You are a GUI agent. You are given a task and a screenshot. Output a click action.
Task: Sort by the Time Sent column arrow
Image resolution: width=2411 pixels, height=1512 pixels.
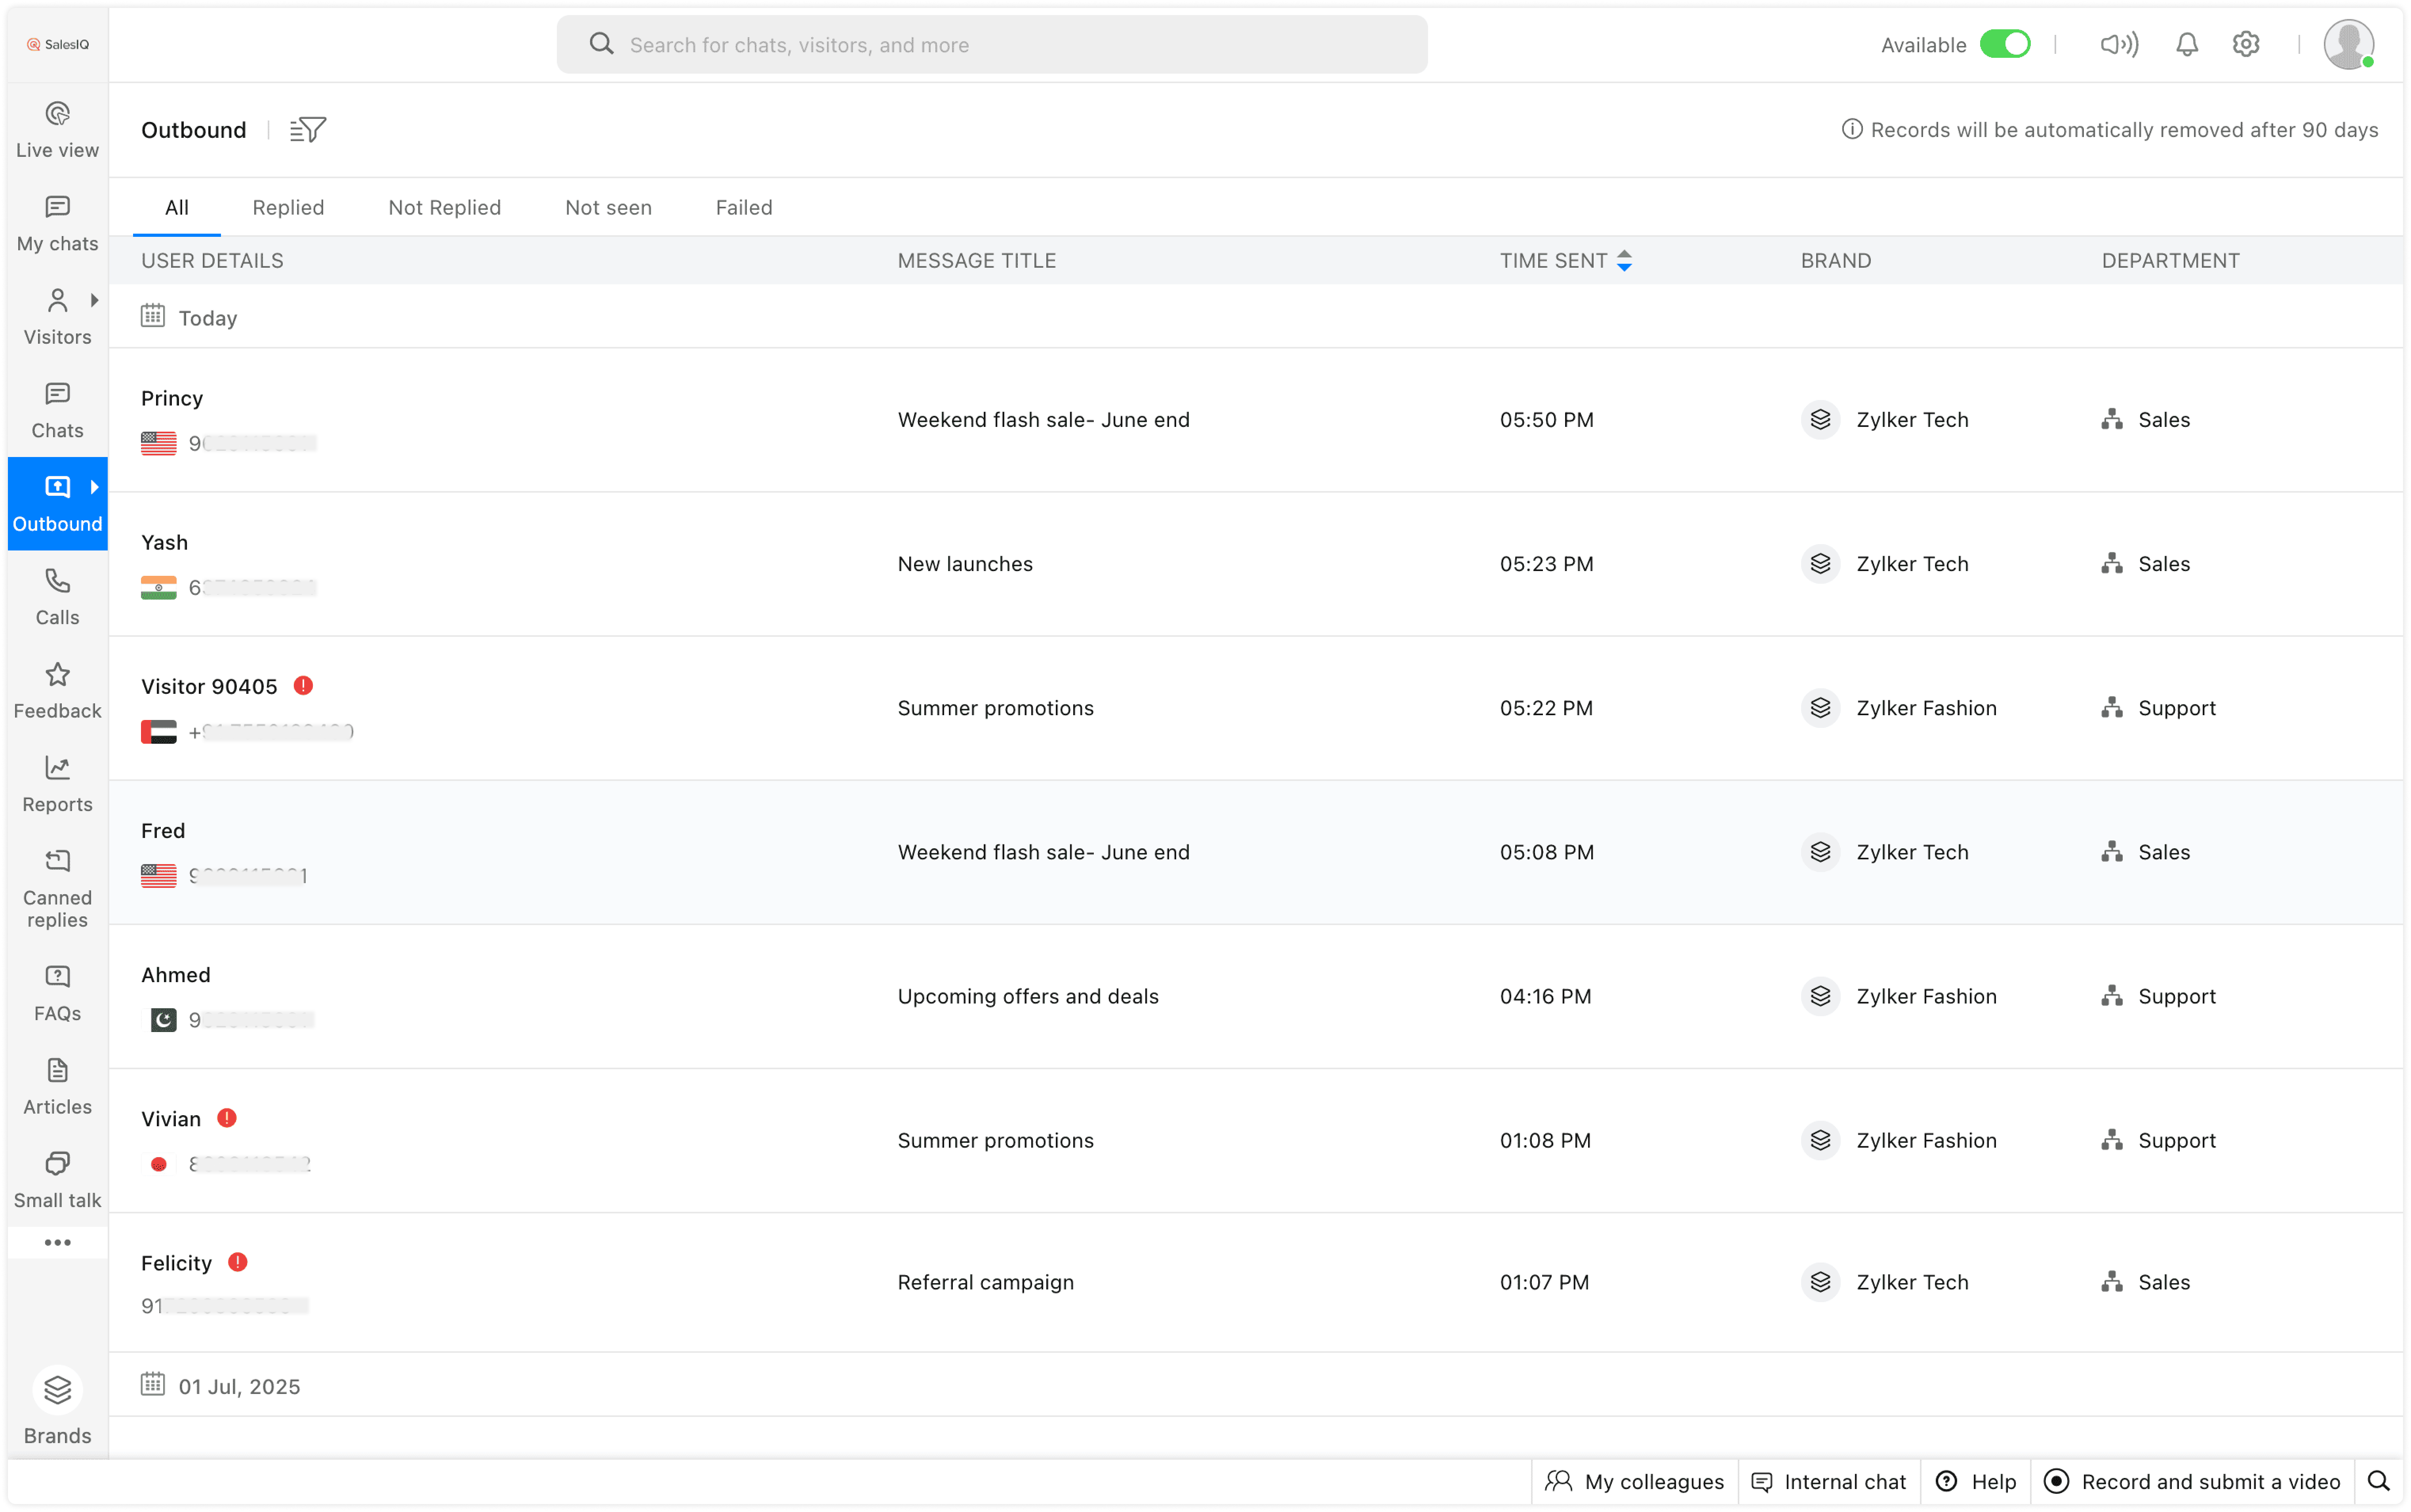click(1625, 261)
